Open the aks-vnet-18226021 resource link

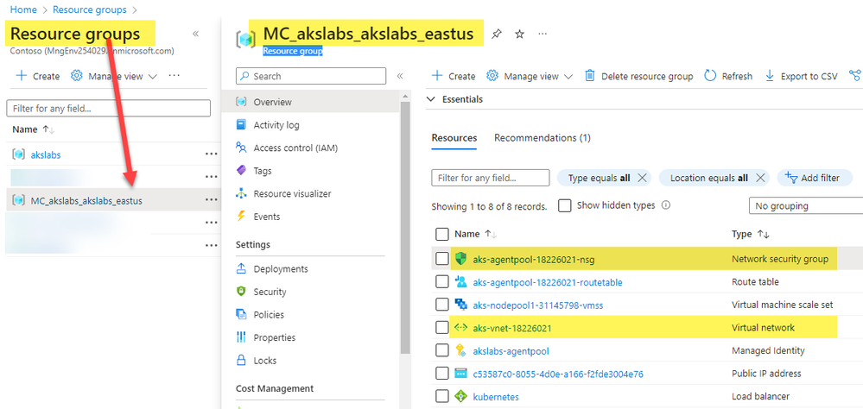point(512,328)
